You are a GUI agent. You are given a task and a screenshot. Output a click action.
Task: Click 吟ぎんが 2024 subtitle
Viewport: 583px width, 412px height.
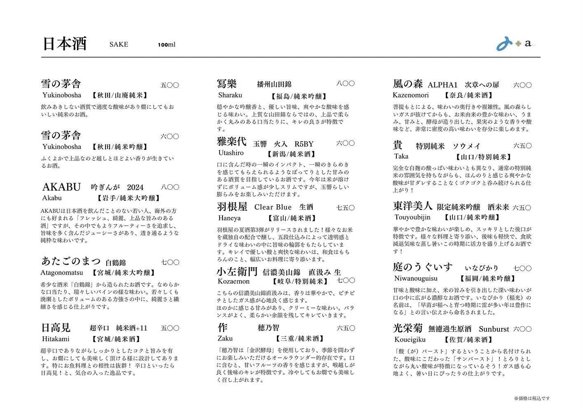tap(117, 187)
